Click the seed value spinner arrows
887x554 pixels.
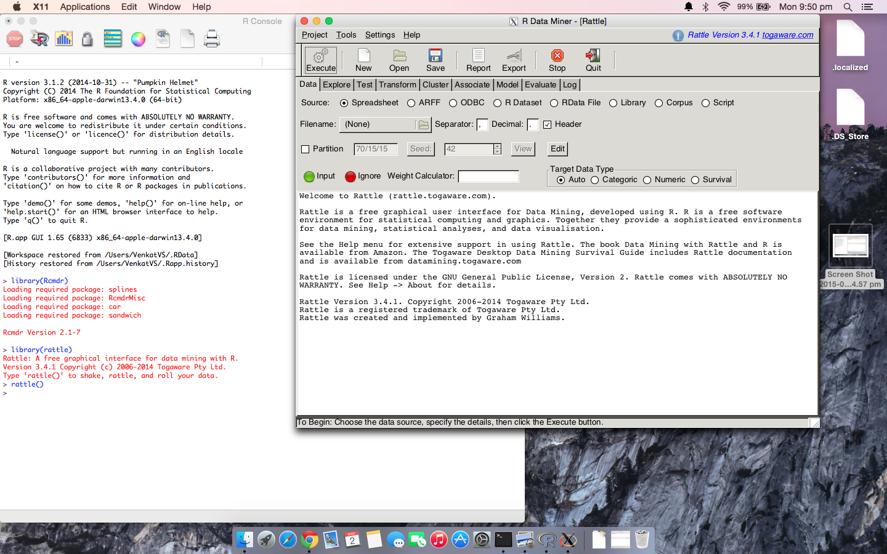tap(497, 149)
